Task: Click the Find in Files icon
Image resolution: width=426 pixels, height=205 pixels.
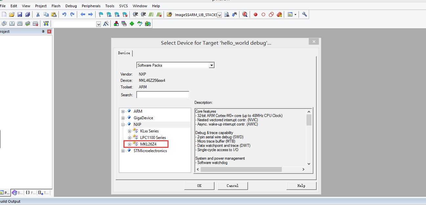Action: point(169,14)
